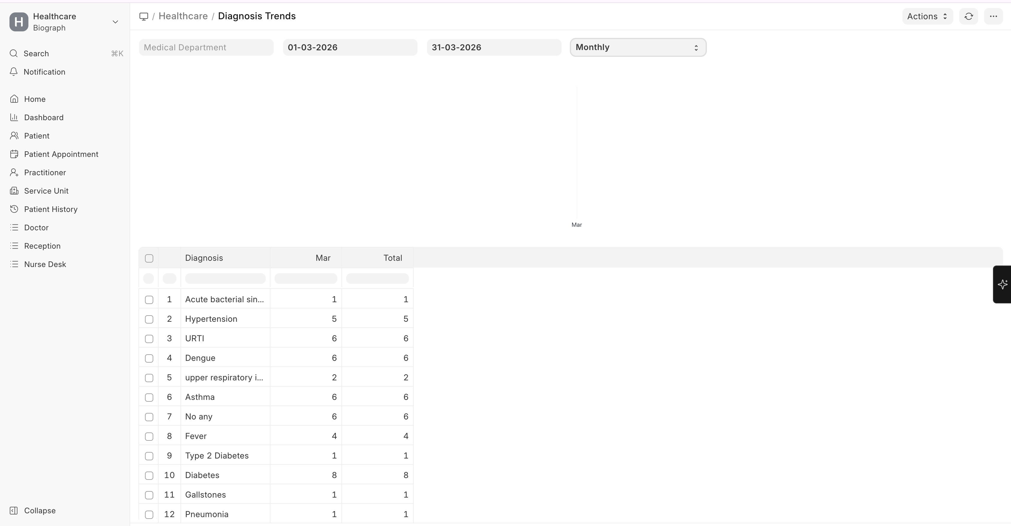Viewport: 1011px width, 526px height.
Task: Expand the Healthcare workspace switcher chevron
Action: [x=115, y=22]
